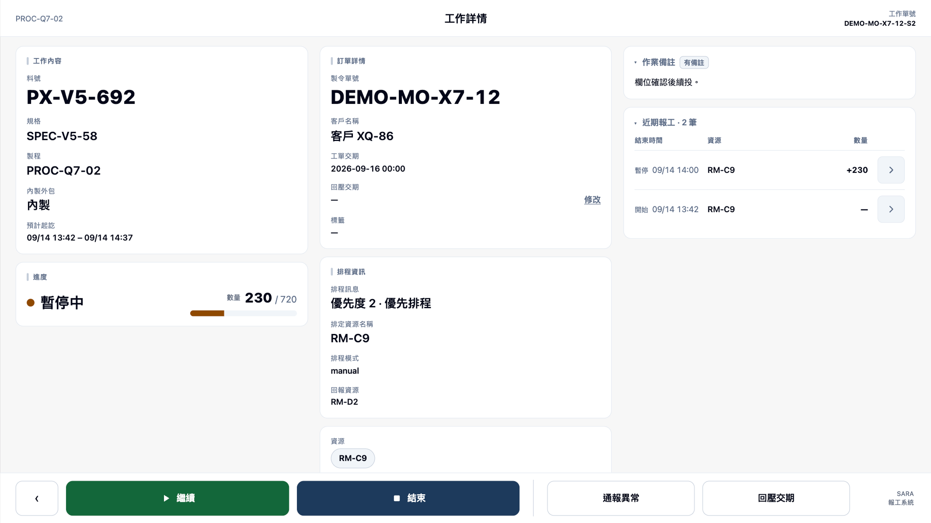Click work order number DEMO-MO-X7-12-S2

click(x=879, y=23)
